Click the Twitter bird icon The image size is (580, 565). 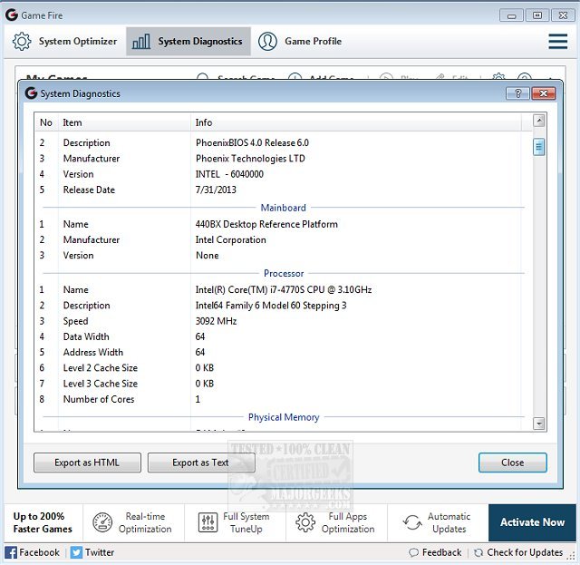(76, 552)
